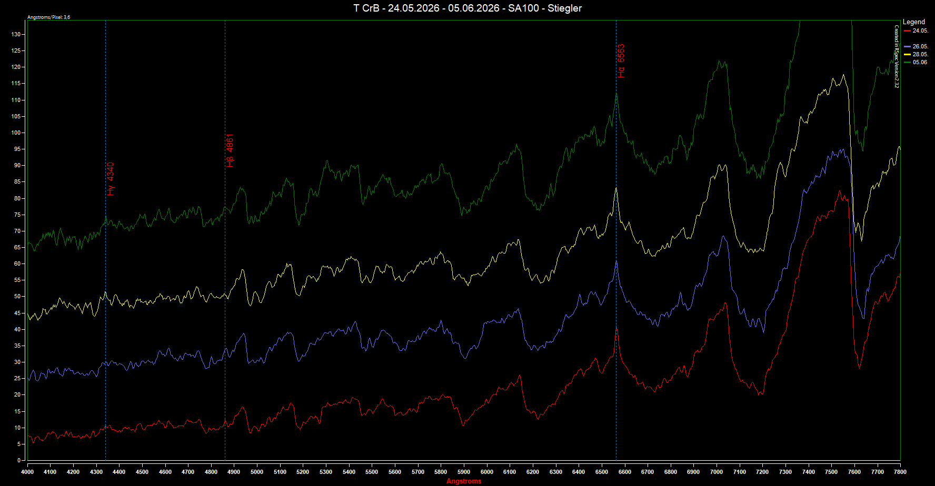Click the chart title 'T CrB - 24.05.2026 - 05.06.2026 - SA100 - Stiegler'
This screenshot has width=935, height=486.
click(468, 8)
